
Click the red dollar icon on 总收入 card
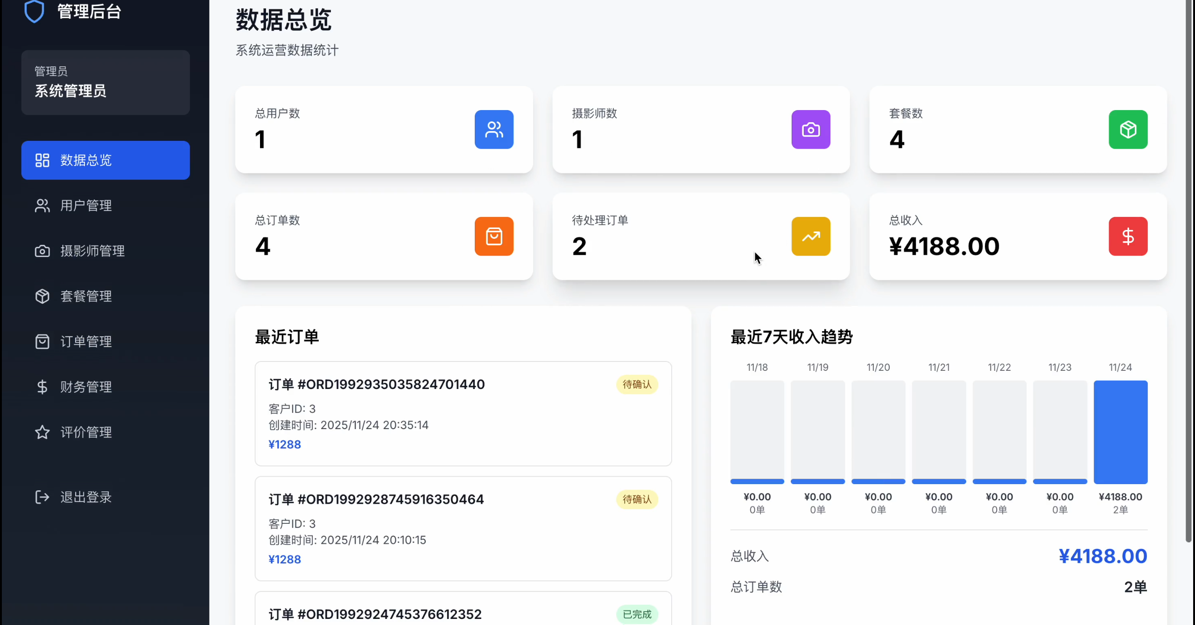click(x=1128, y=236)
